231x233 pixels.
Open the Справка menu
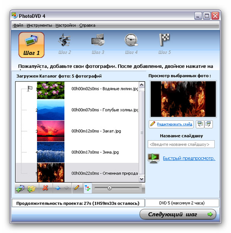click(87, 25)
